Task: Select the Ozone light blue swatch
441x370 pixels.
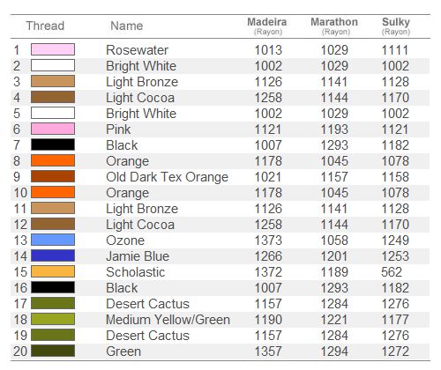Action: (x=53, y=240)
